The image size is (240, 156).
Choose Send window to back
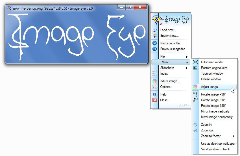pos(215,149)
